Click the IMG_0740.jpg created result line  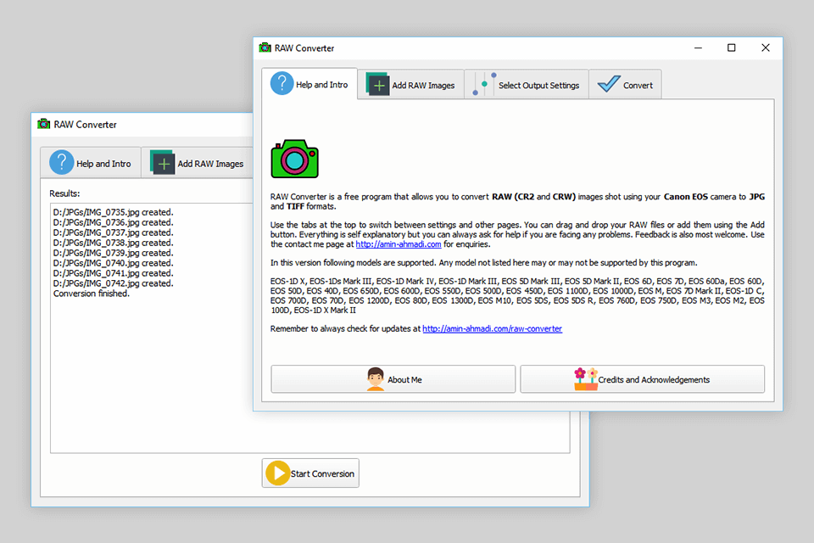(x=113, y=263)
